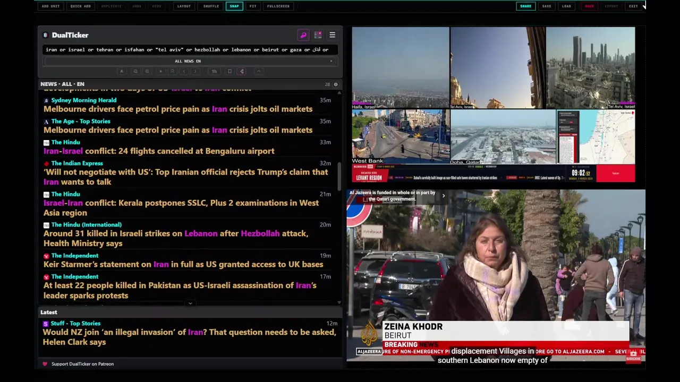
Task: Click The Hindu (International) source icon
Action: [x=46, y=225]
